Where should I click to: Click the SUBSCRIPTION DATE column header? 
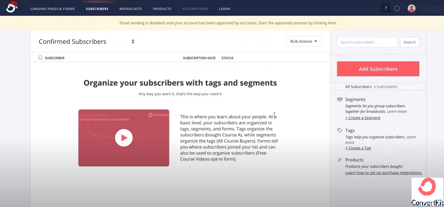[x=199, y=58]
